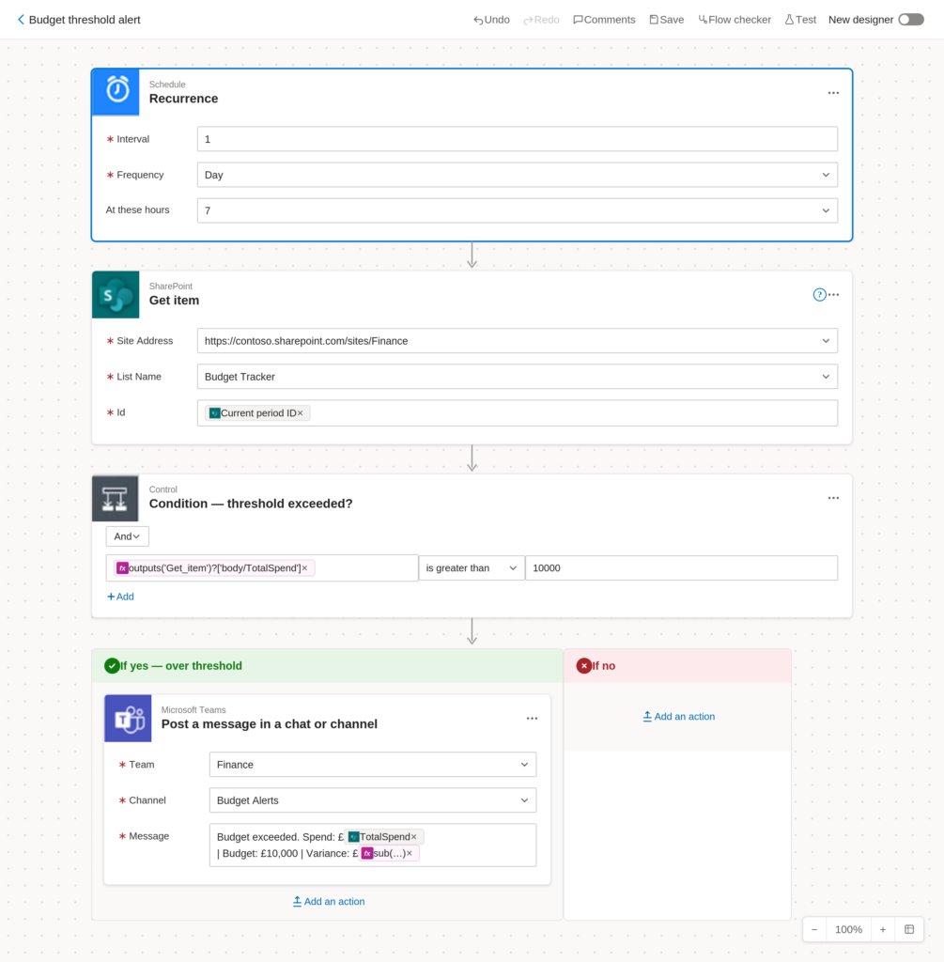Click the Budget threshold alert flow title
This screenshot has height=962, width=944.
[85, 20]
